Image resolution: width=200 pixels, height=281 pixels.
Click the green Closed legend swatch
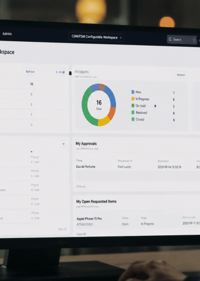click(133, 119)
